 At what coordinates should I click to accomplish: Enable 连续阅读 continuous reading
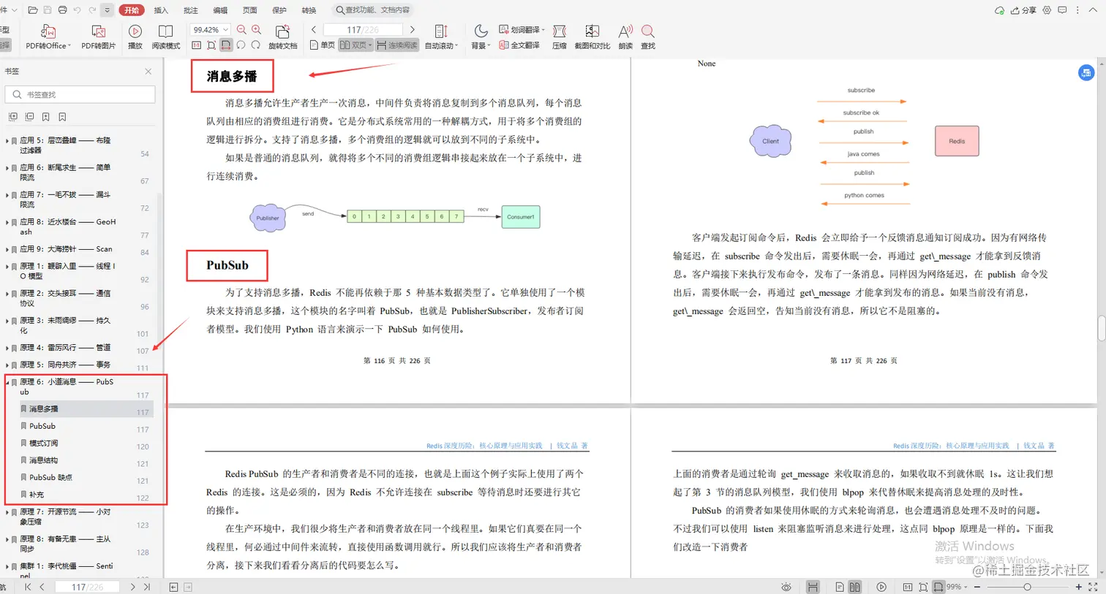tap(397, 45)
